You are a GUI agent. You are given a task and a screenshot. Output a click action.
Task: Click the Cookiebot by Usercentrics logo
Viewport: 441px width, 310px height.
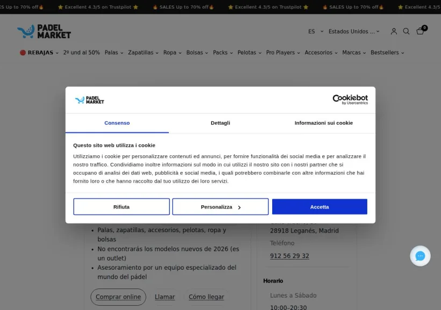350,99
